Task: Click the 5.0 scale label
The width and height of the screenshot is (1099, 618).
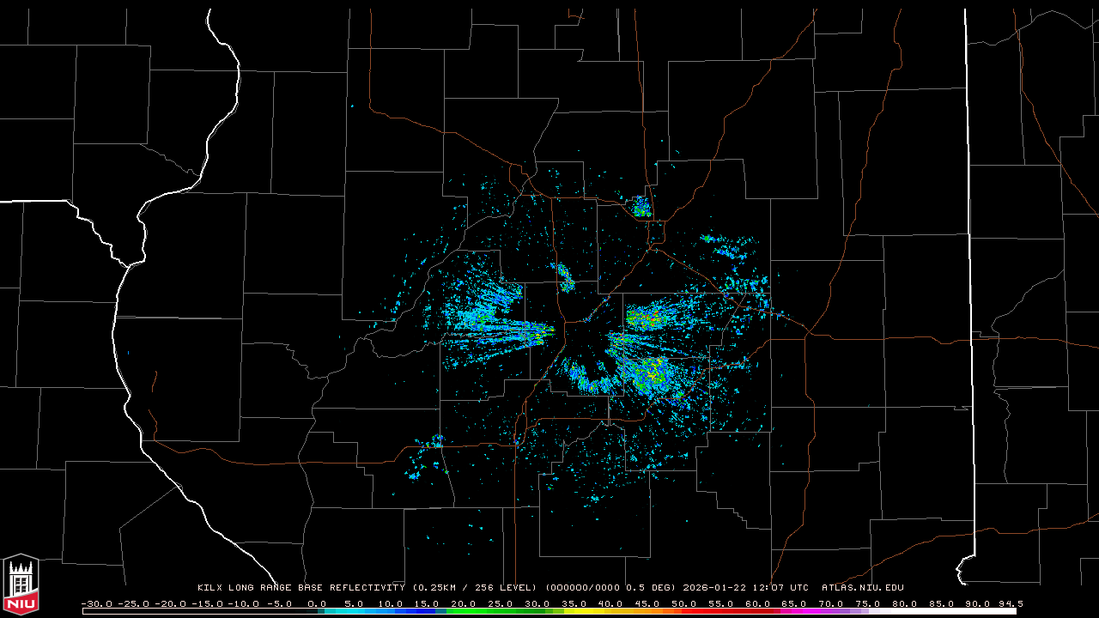Action: pyautogui.click(x=354, y=604)
